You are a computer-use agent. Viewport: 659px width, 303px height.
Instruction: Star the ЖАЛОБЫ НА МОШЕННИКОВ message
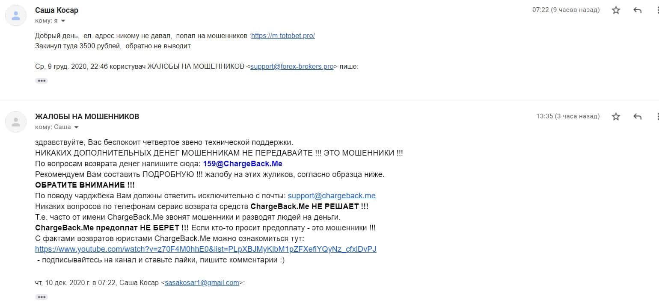[616, 116]
